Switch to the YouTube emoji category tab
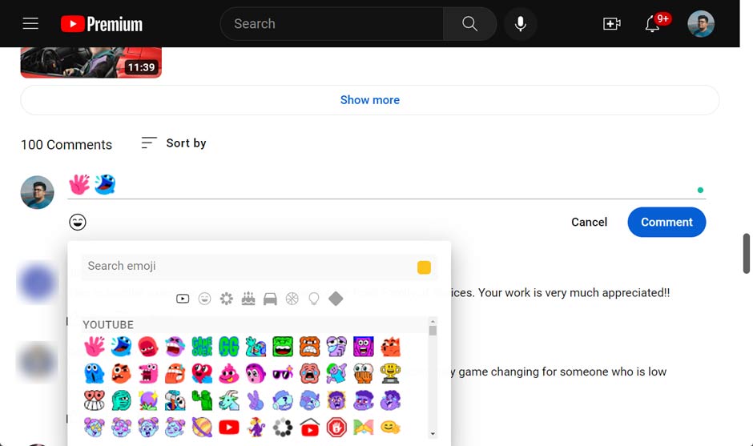 click(183, 299)
